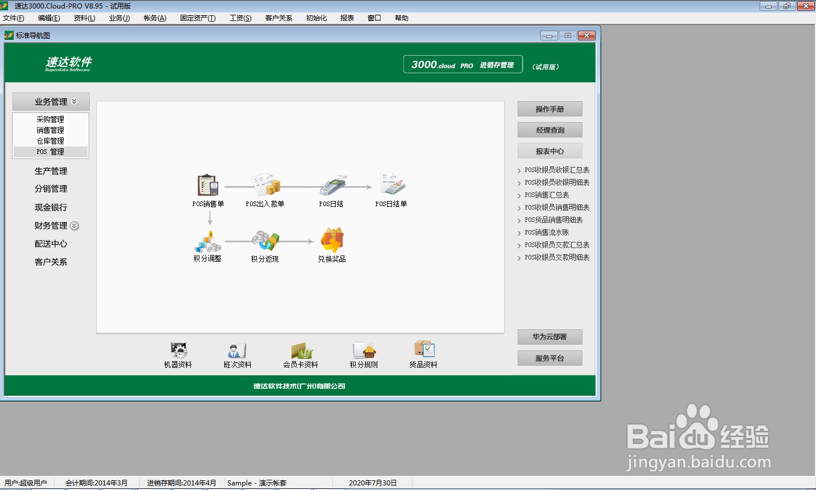The width and height of the screenshot is (816, 490).
Task: Click the 服务平台 button
Action: point(549,358)
